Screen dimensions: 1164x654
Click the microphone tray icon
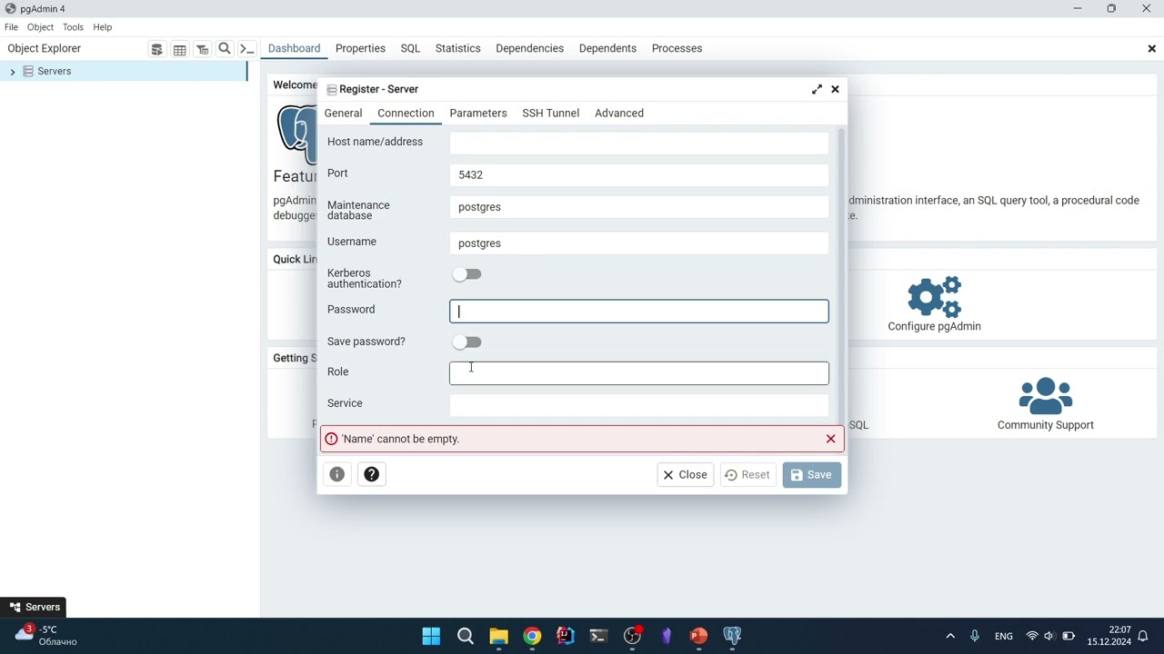click(975, 636)
